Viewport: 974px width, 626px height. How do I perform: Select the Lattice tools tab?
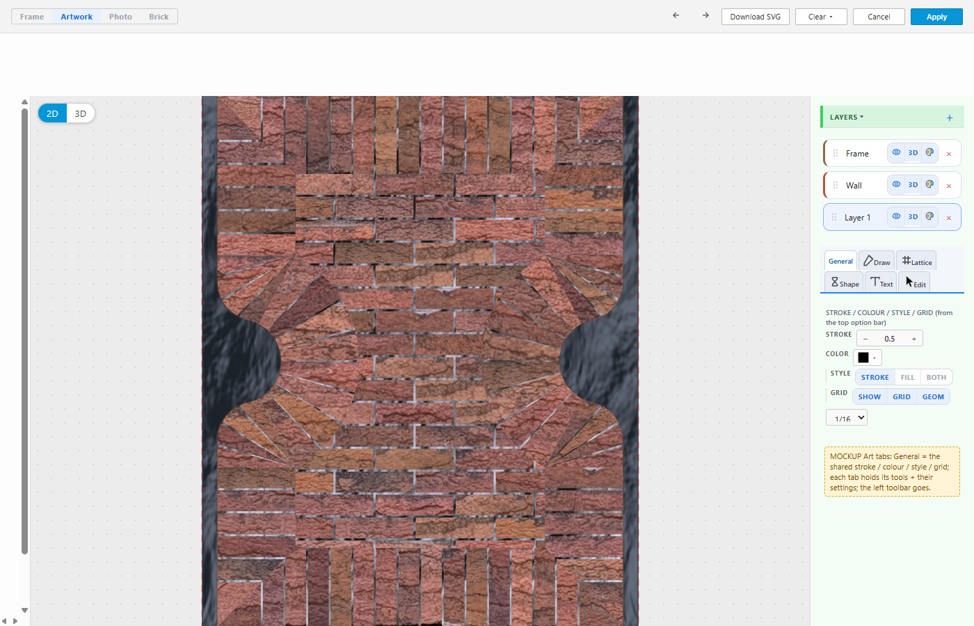point(916,261)
